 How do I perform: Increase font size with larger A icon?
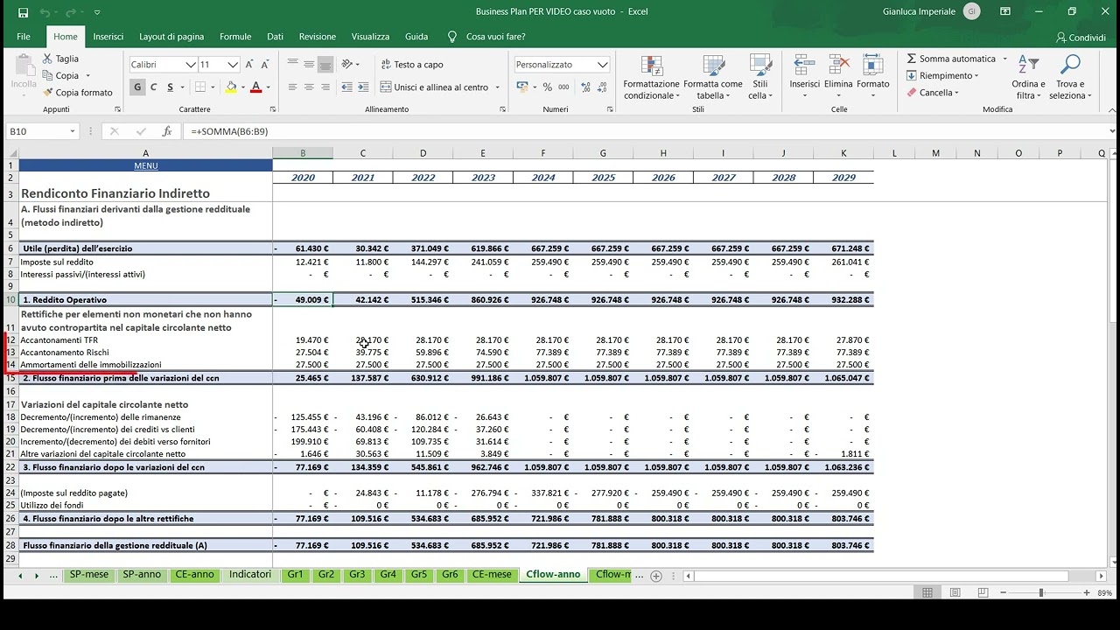(249, 65)
